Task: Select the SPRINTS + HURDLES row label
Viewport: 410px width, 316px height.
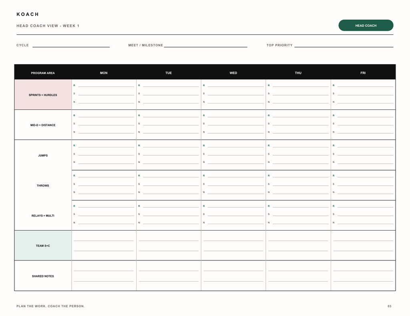Action: [x=43, y=95]
